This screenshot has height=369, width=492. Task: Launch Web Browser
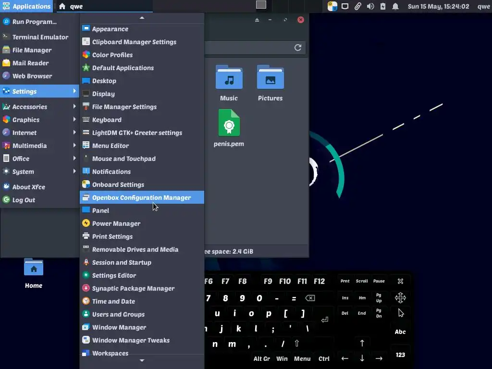[39, 76]
